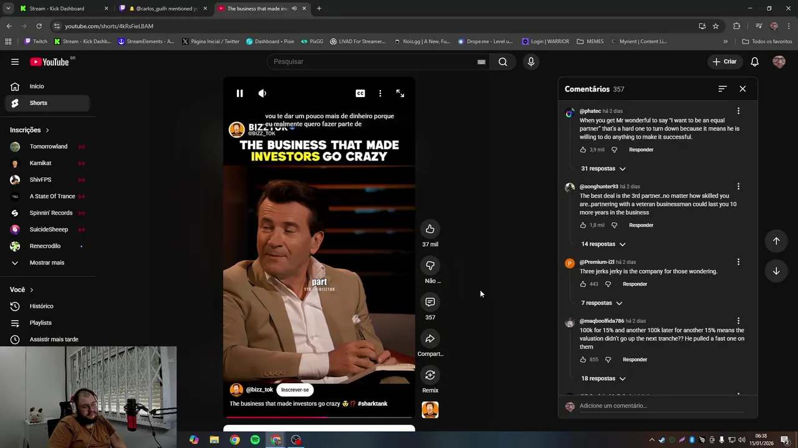Viewport: 798px width, 448px height.
Task: Open the Tomorrowland subscription
Action: tap(47, 147)
